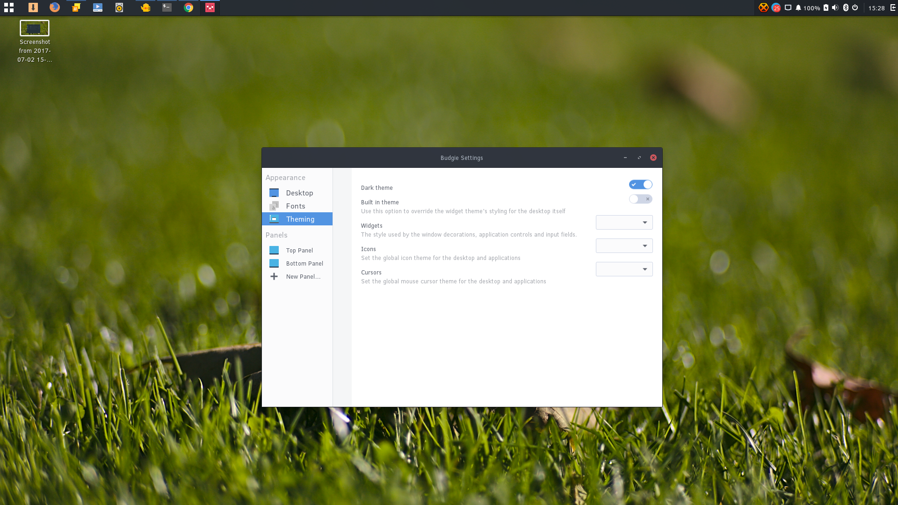This screenshot has width=898, height=505.
Task: Click the battery charging indicator icon
Action: click(826, 7)
